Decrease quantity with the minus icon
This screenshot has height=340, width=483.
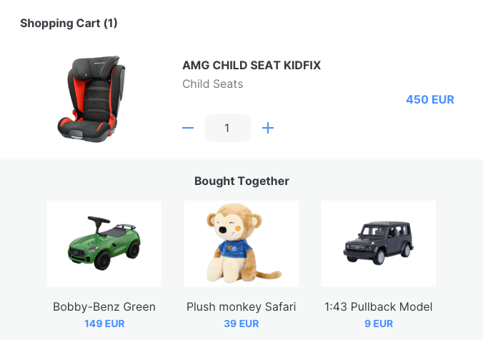(x=188, y=128)
